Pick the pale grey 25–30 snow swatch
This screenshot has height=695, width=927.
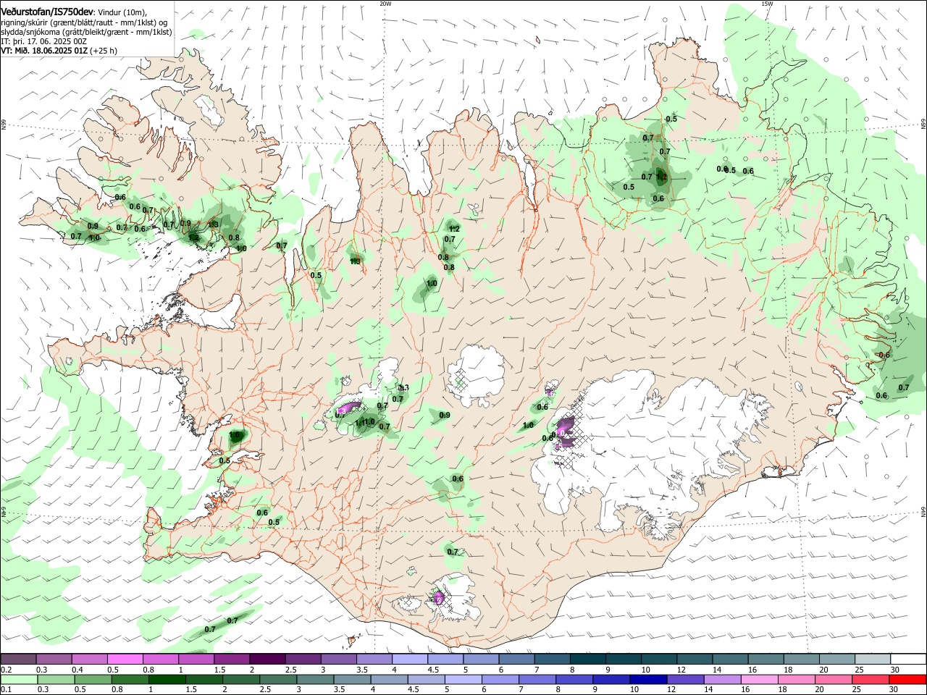tap(872, 659)
